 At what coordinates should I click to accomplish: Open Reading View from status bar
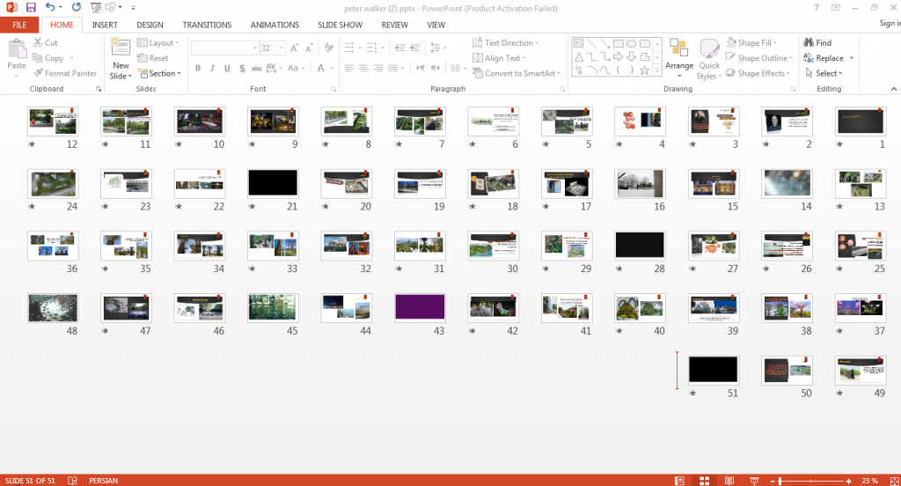tap(729, 481)
